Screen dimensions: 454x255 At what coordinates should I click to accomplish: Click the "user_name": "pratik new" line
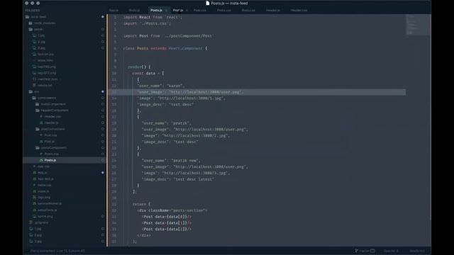[x=171, y=161]
